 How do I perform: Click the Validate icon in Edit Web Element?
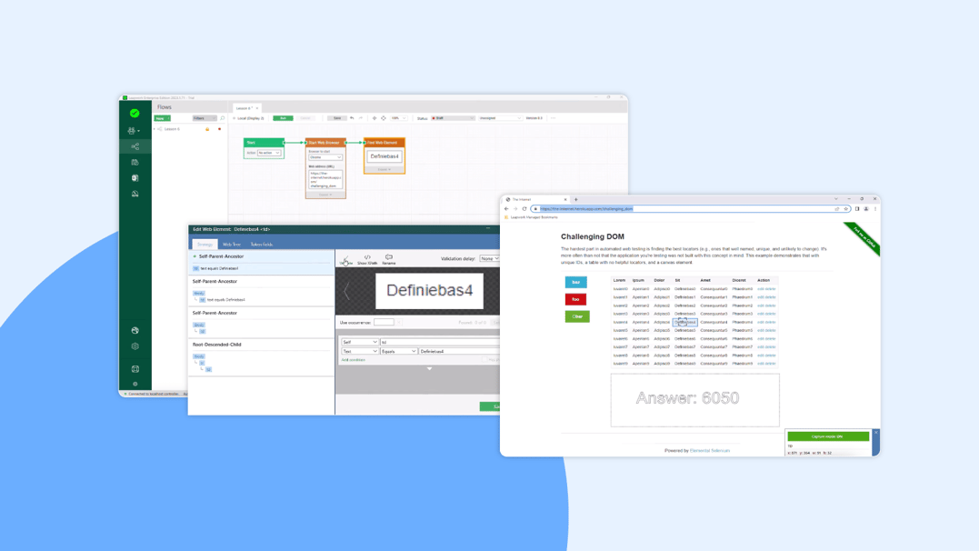pyautogui.click(x=345, y=259)
